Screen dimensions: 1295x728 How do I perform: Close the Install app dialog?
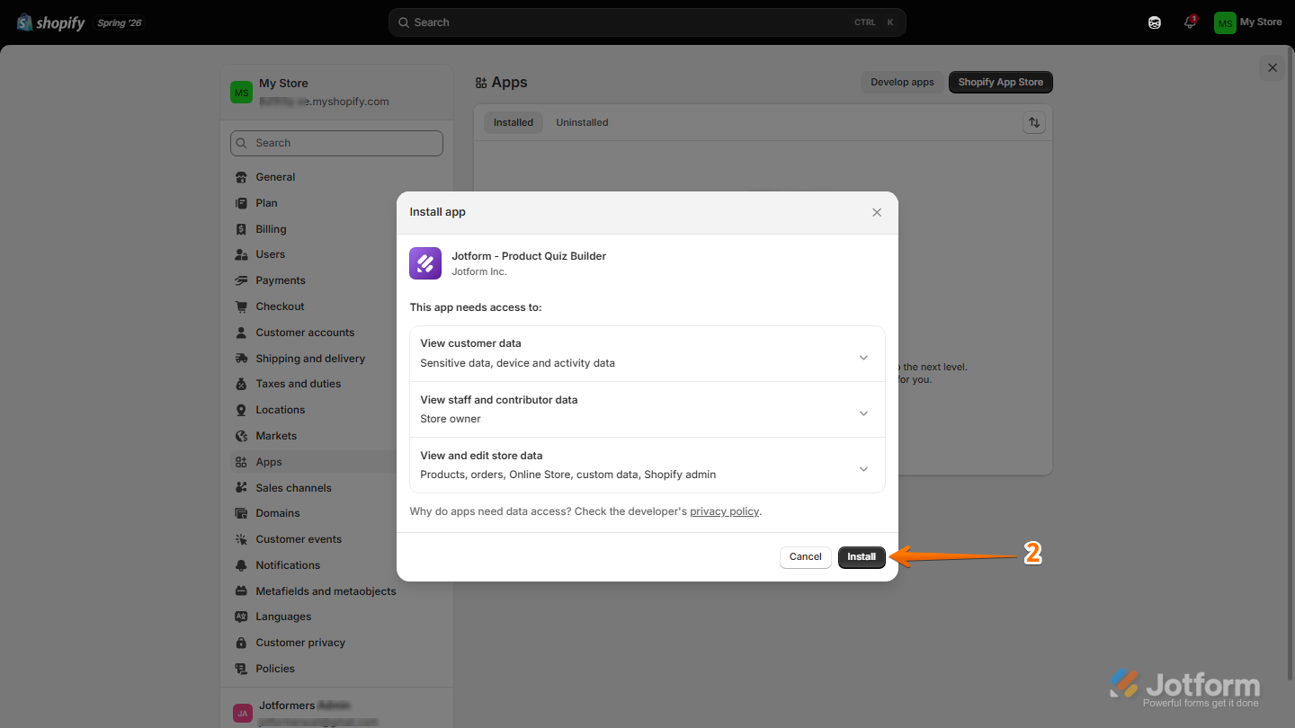[x=877, y=213]
